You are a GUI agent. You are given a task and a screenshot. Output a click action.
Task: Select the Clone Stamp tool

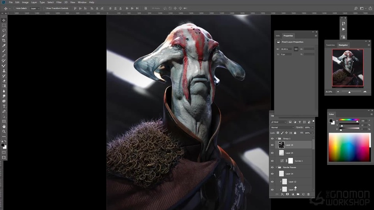pyautogui.click(x=4, y=71)
